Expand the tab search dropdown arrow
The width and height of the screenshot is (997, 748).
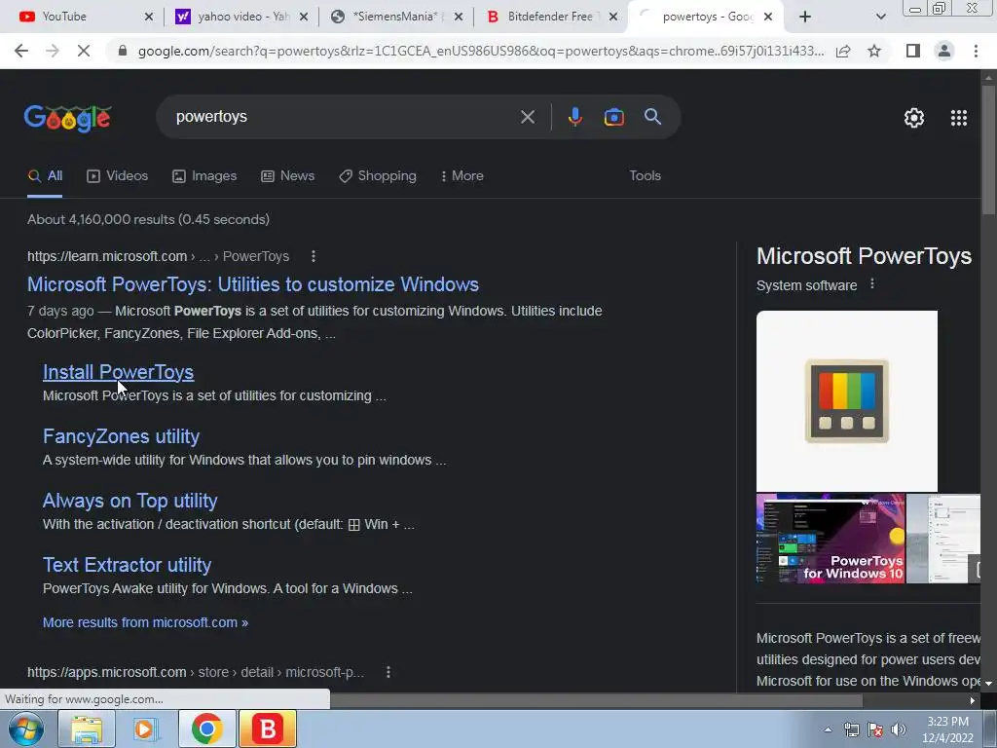click(880, 17)
